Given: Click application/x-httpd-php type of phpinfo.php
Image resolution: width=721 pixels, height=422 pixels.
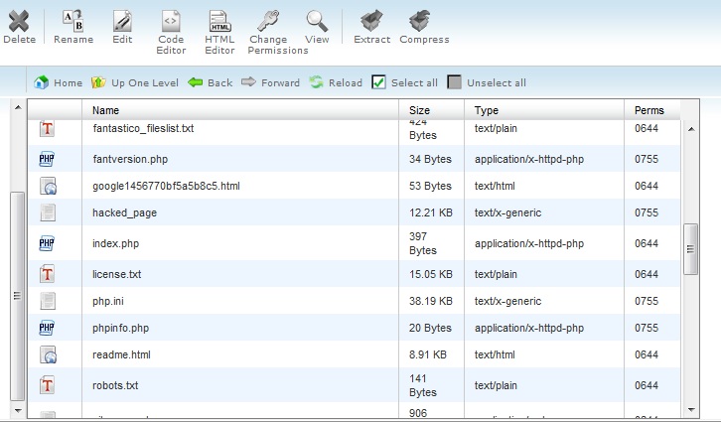Looking at the screenshot, I should click(x=529, y=328).
